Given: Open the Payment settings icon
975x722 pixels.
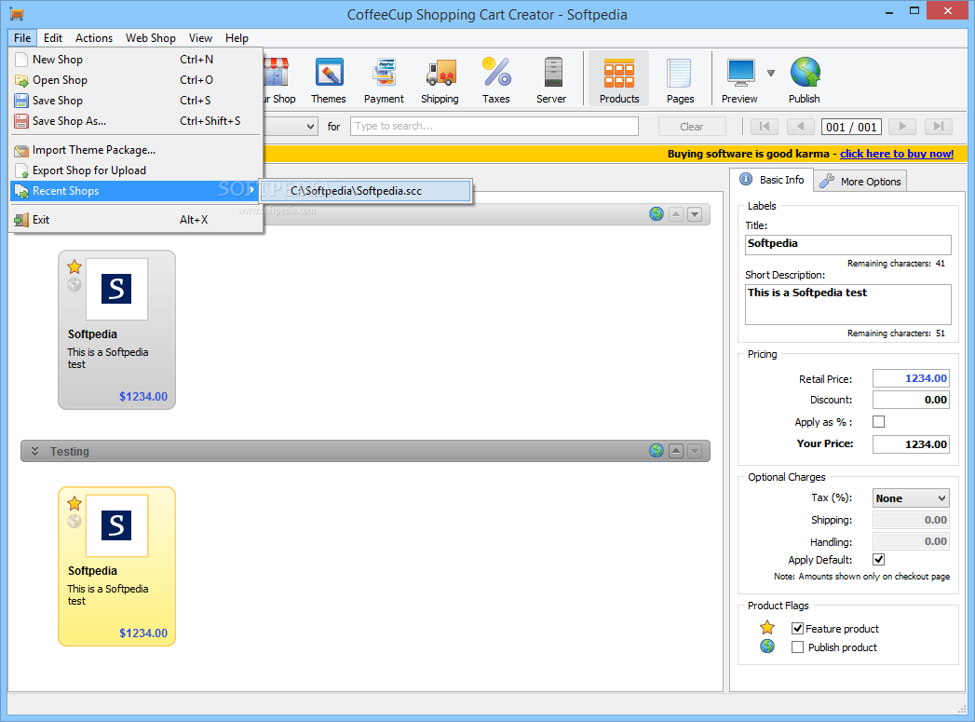Looking at the screenshot, I should (384, 79).
